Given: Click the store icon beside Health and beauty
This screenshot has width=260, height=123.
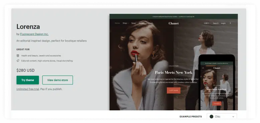Looking at the screenshot, I should [x=18, y=56].
